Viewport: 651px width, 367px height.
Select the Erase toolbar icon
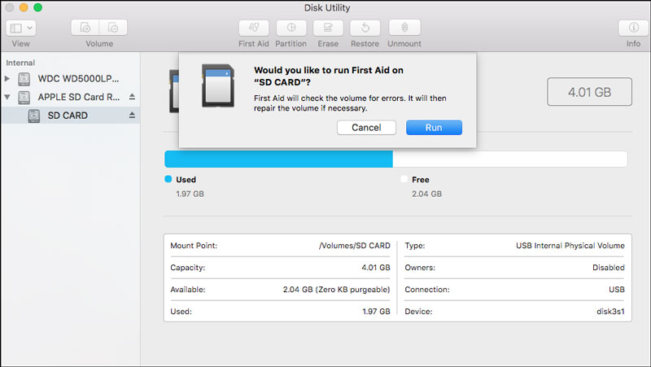click(x=328, y=27)
